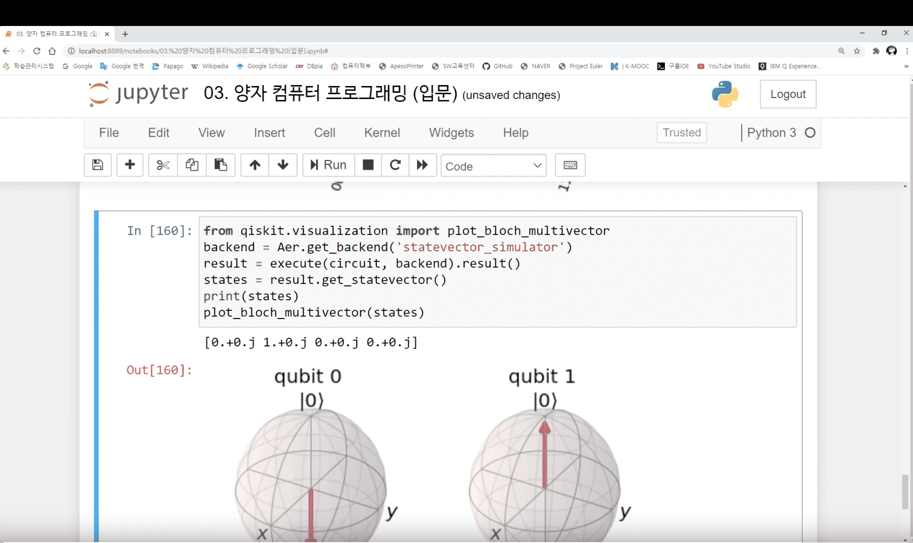Interrupt the kernel with stop icon
The image size is (913, 543).
(368, 165)
